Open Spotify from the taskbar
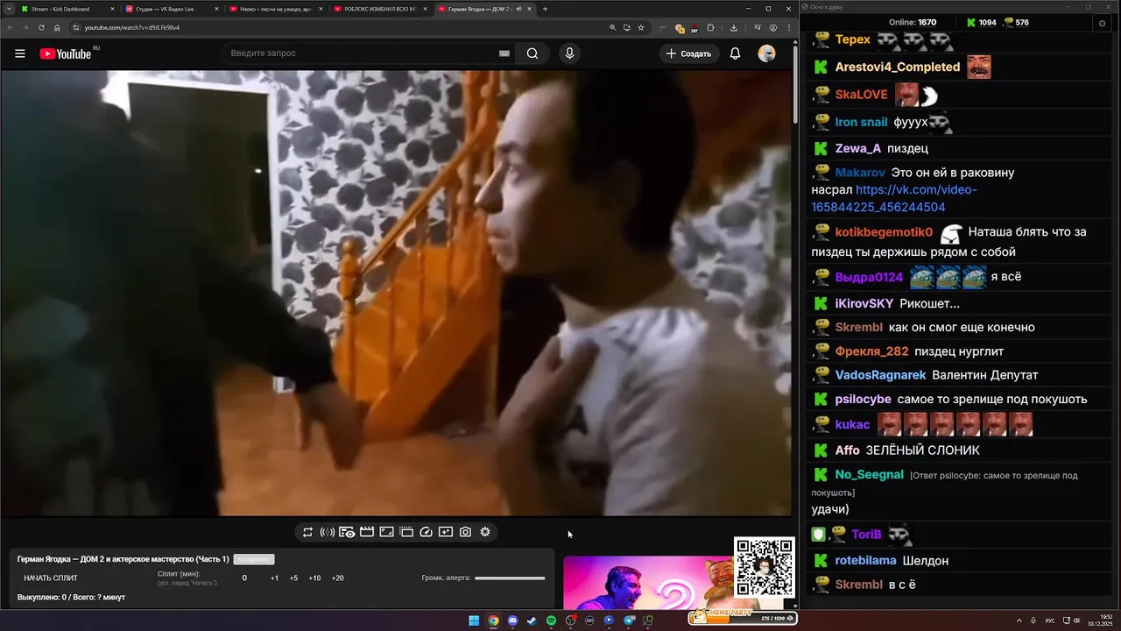This screenshot has height=631, width=1121. pos(551,620)
